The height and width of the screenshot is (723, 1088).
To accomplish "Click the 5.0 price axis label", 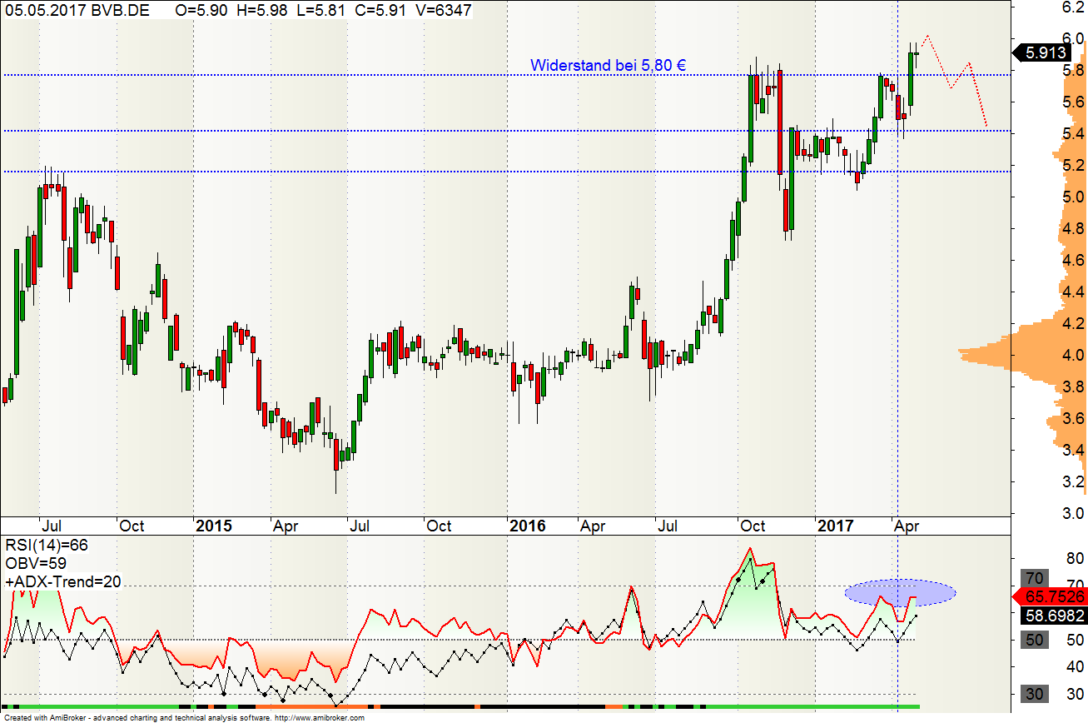I will point(1073,197).
